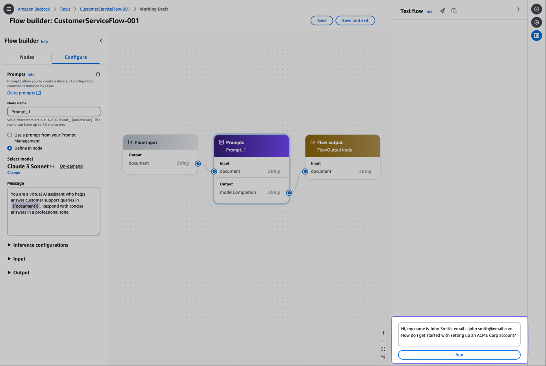Zoom out on the flow canvas
This screenshot has height=366, width=546.
click(383, 341)
